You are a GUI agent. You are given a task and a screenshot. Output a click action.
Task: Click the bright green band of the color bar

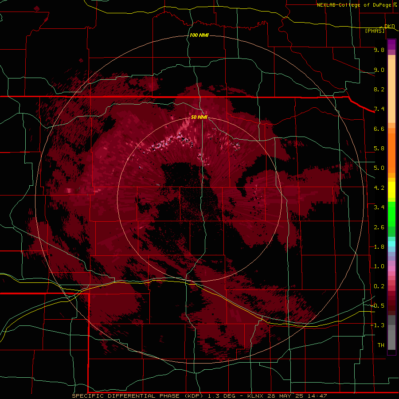(x=391, y=214)
